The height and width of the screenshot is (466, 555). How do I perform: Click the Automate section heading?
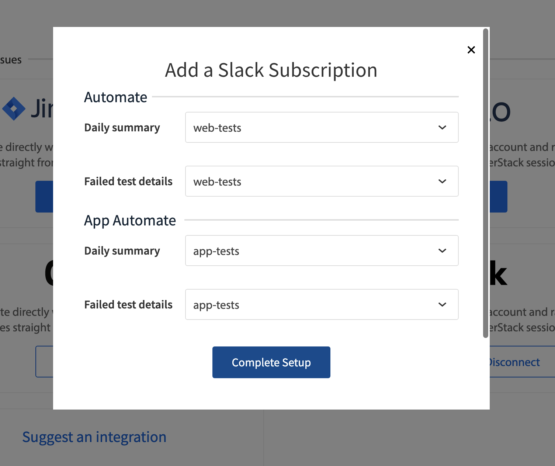tap(116, 97)
